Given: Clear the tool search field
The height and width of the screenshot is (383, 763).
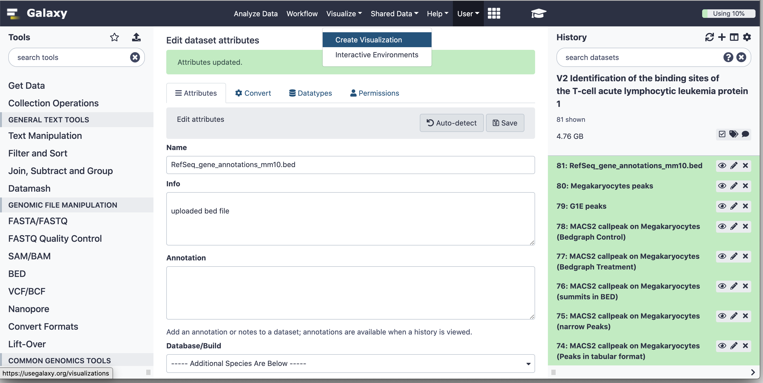Looking at the screenshot, I should click(135, 57).
